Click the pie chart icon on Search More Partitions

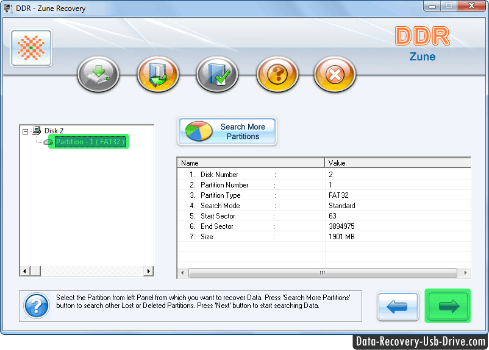199,131
